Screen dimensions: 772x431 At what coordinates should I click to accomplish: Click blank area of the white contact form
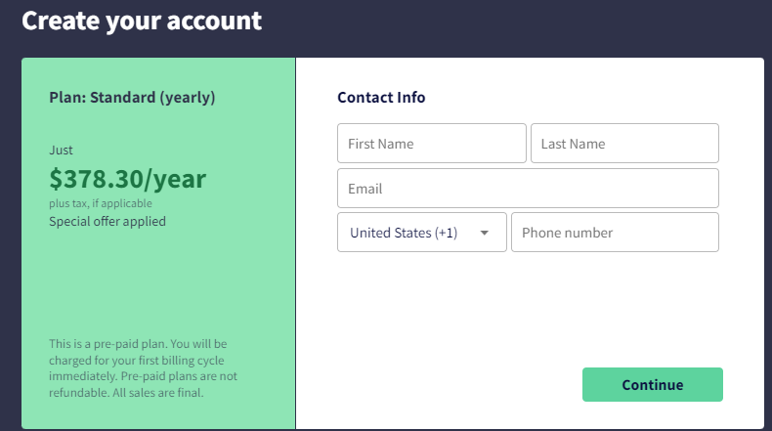click(528, 313)
